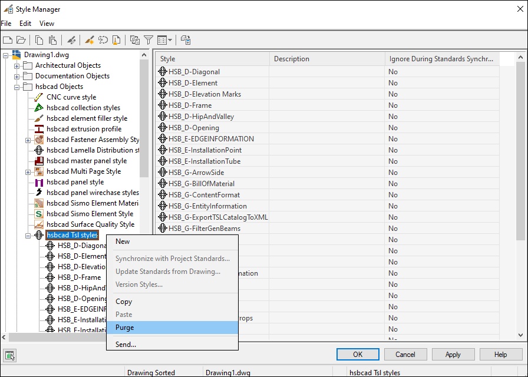Open the Edit menu
The image size is (528, 377).
[x=25, y=24]
